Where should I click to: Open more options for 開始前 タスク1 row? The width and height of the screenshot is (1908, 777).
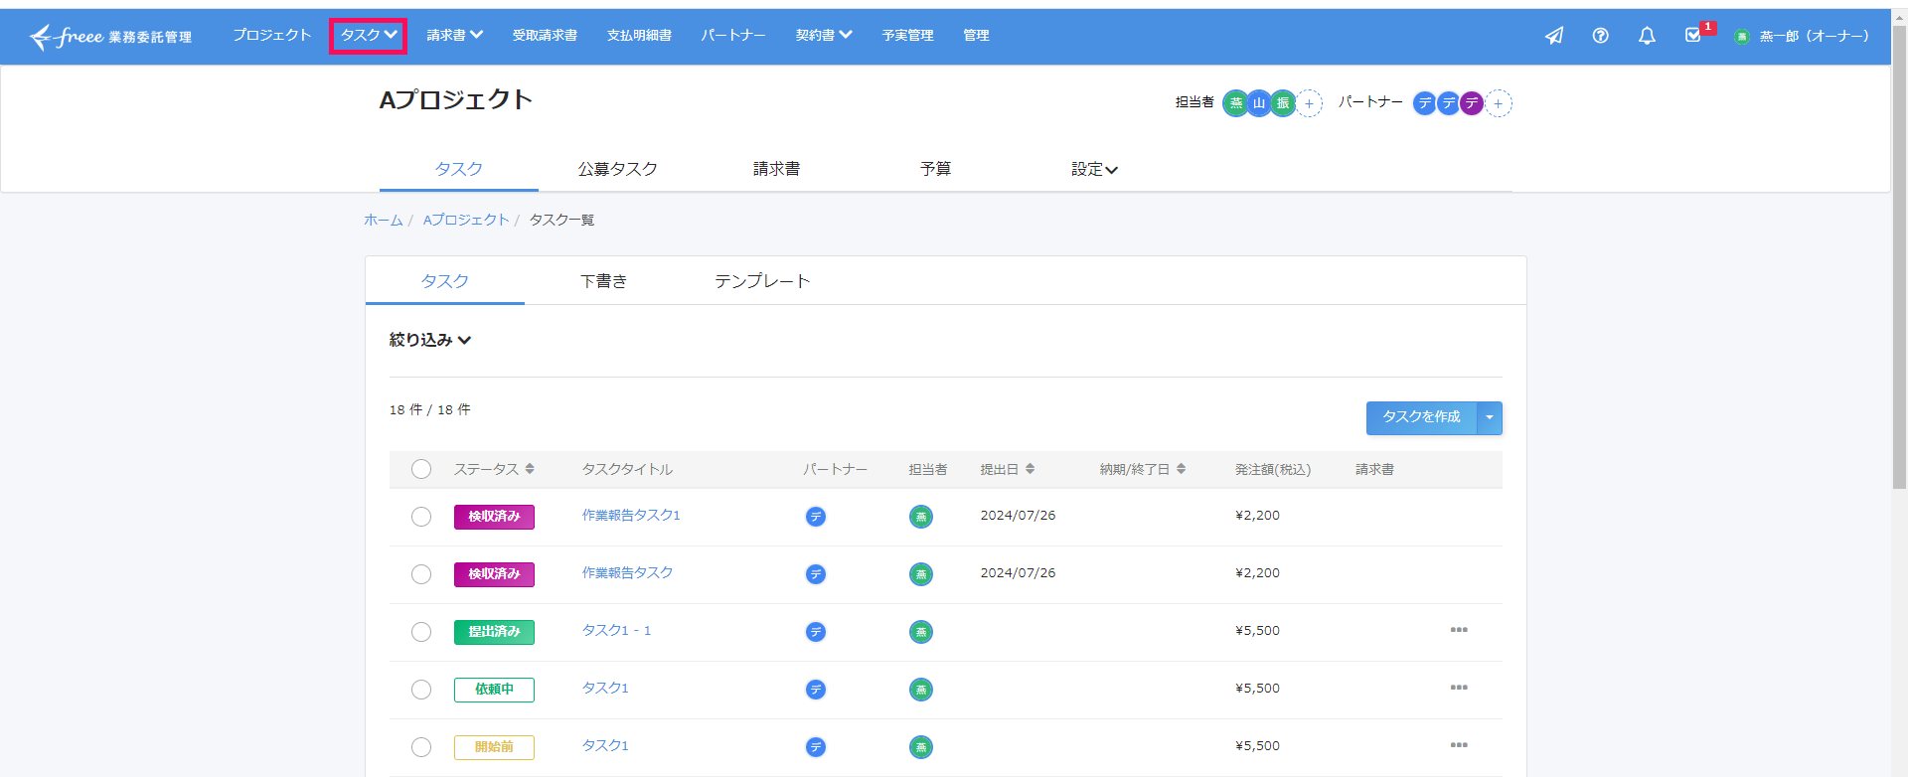click(x=1459, y=745)
